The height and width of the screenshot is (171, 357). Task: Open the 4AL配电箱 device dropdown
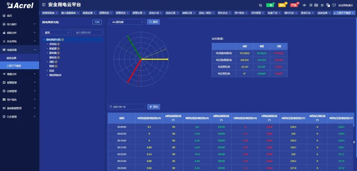pyautogui.click(x=127, y=22)
